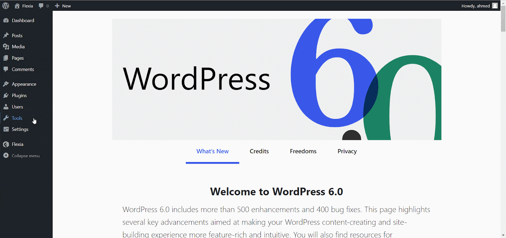Click the Plugins plug icon
Image resolution: width=506 pixels, height=238 pixels.
[6, 95]
